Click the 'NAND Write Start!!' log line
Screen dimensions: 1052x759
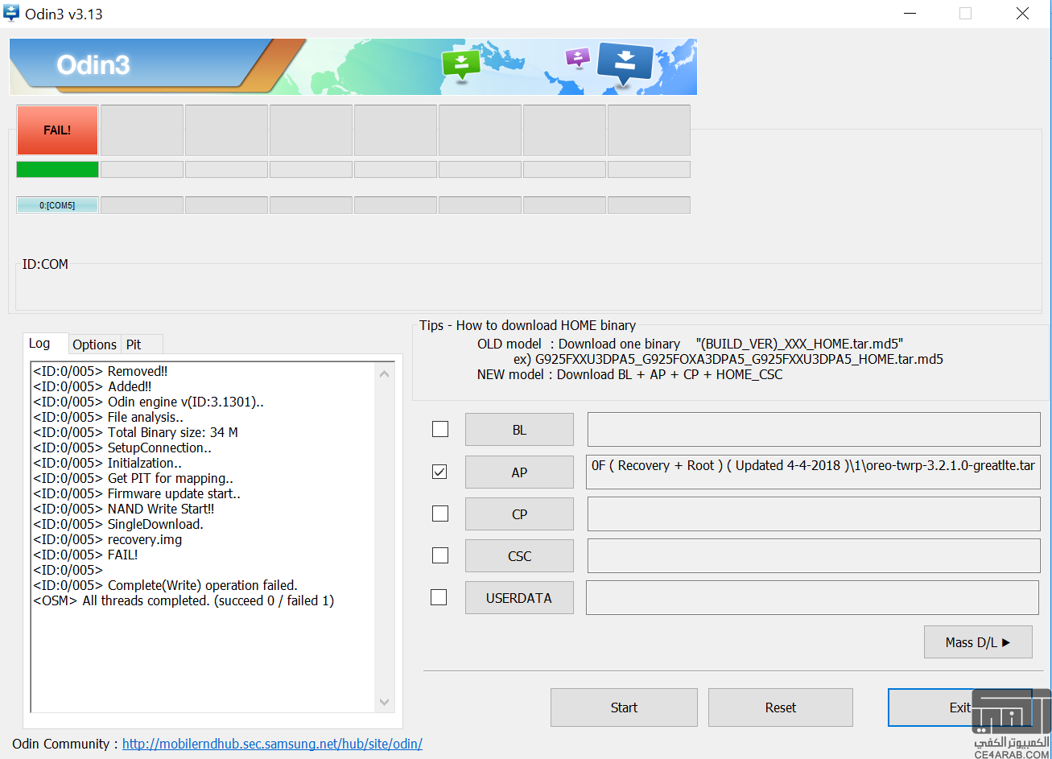point(124,509)
